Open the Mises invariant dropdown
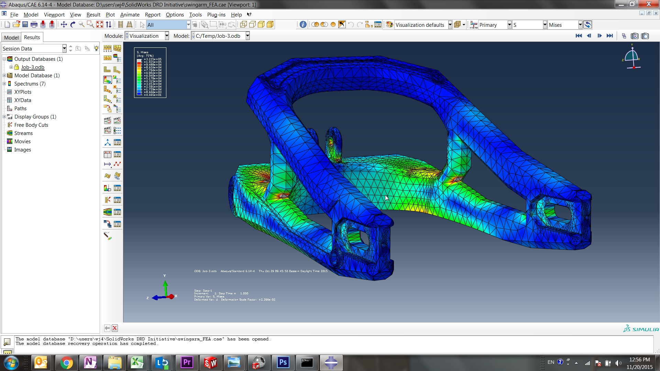The height and width of the screenshot is (371, 660). coord(580,25)
